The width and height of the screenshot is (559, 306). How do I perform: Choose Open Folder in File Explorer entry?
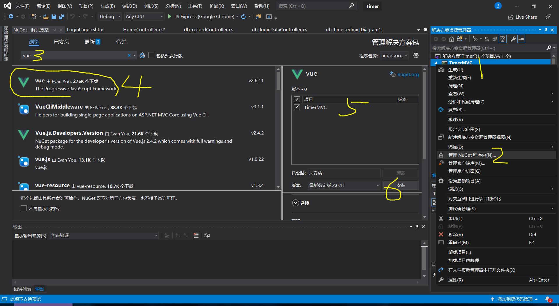pyautogui.click(x=497, y=270)
